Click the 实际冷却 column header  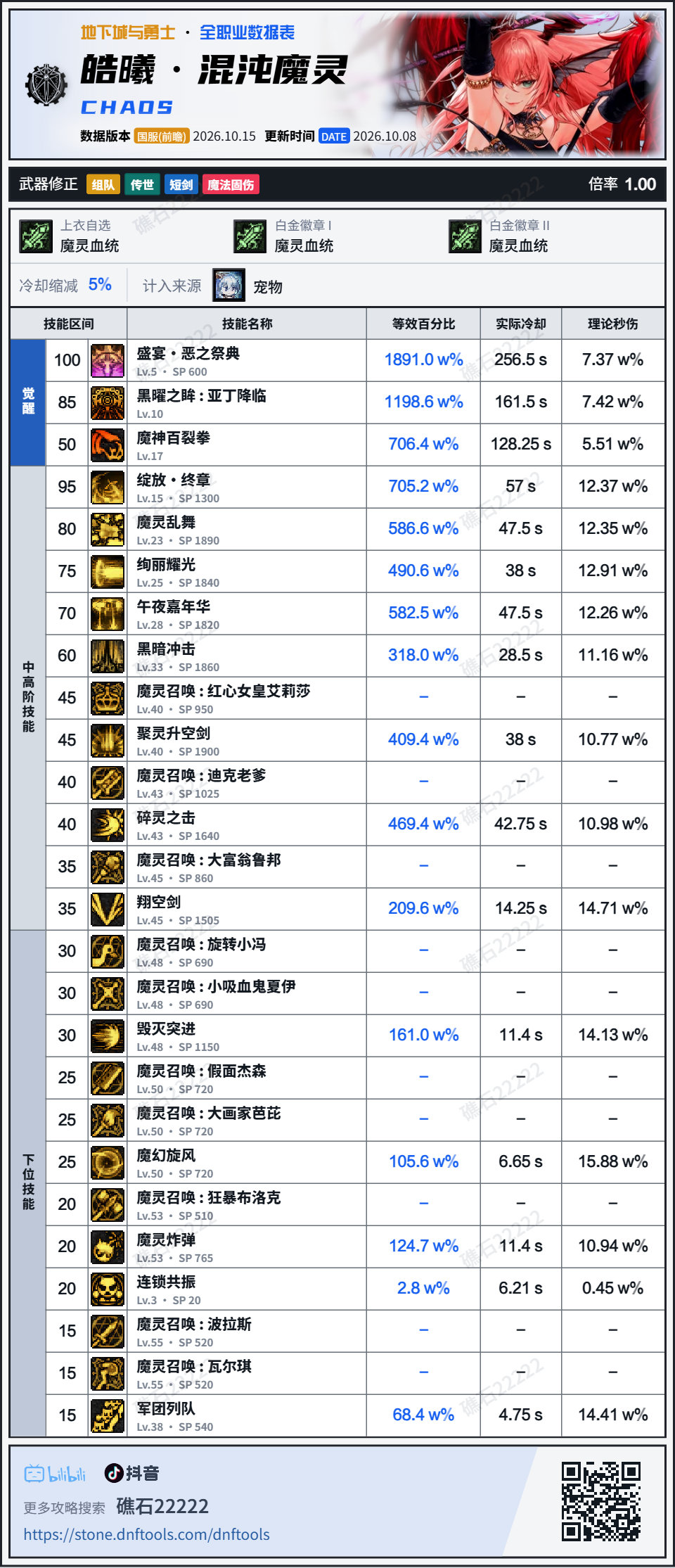(x=521, y=324)
